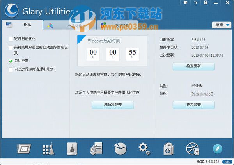
Task: Click the 专业版 type value
Action: [197, 86]
